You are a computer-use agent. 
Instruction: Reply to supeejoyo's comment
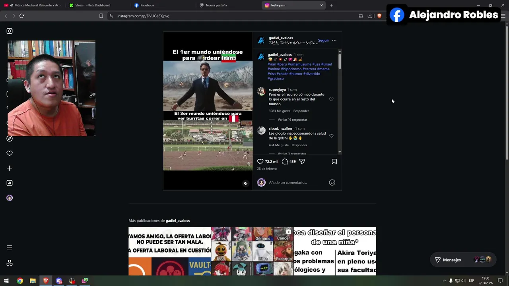[x=301, y=111]
